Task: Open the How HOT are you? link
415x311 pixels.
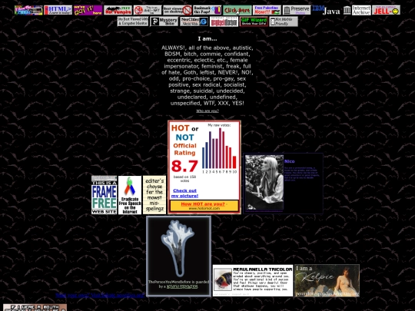Action: point(203,204)
